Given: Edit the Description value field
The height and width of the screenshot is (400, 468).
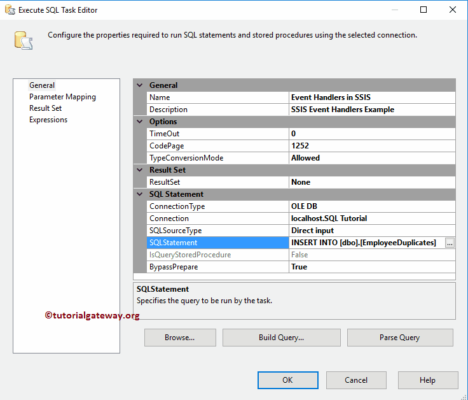Looking at the screenshot, I should click(x=372, y=110).
